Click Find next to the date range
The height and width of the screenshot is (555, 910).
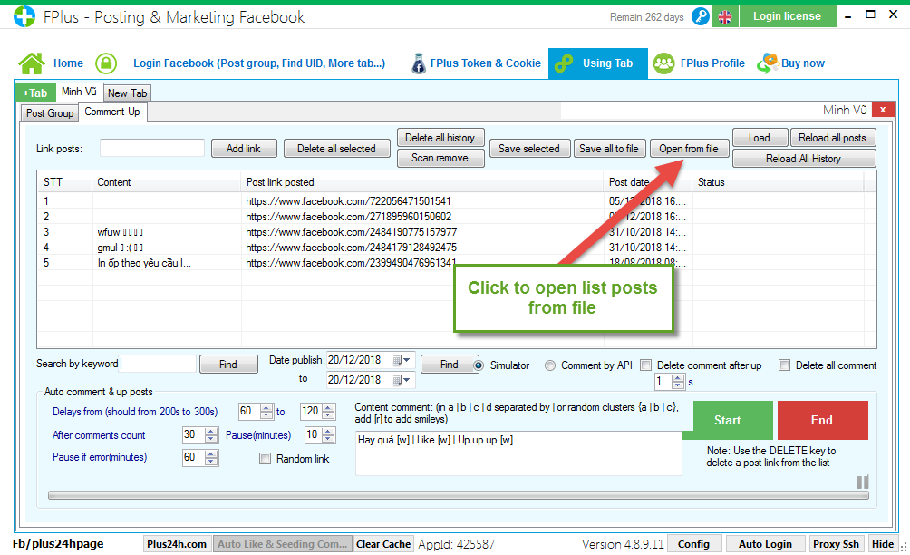click(450, 364)
